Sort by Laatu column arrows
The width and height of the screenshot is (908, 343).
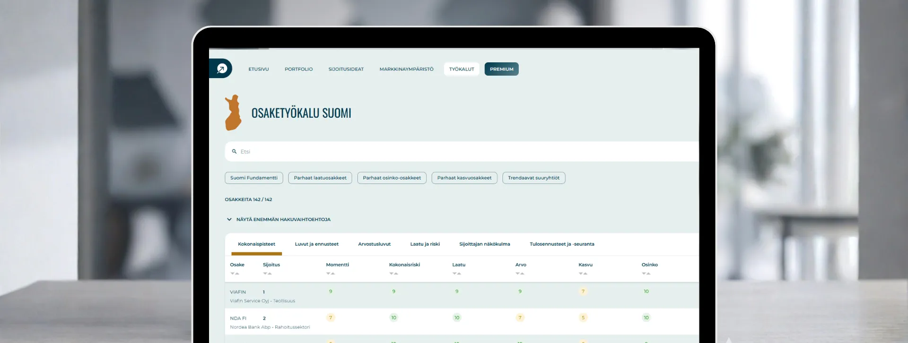457,274
